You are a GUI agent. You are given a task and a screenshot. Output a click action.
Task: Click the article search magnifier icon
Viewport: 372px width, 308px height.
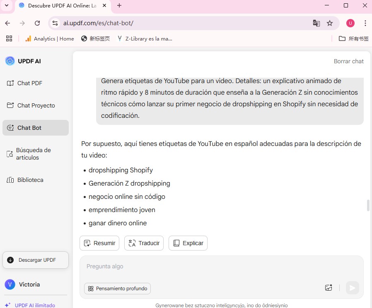10,154
